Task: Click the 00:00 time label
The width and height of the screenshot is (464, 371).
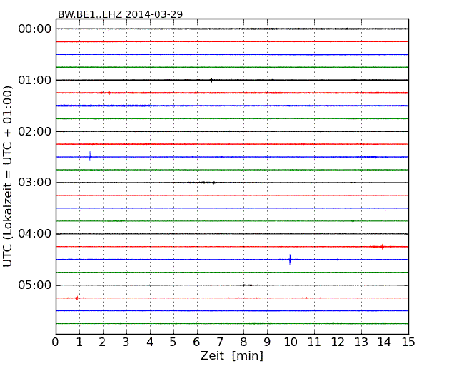Action: (x=35, y=29)
